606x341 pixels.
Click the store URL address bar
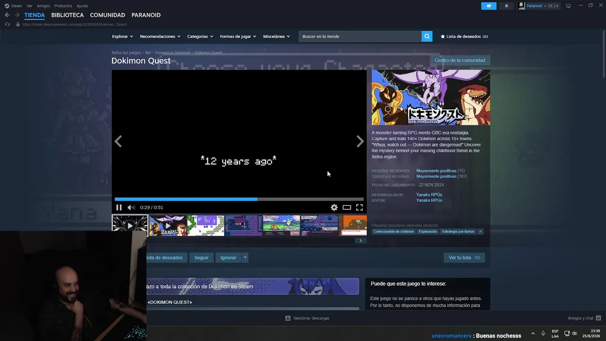pyautogui.click(x=75, y=24)
